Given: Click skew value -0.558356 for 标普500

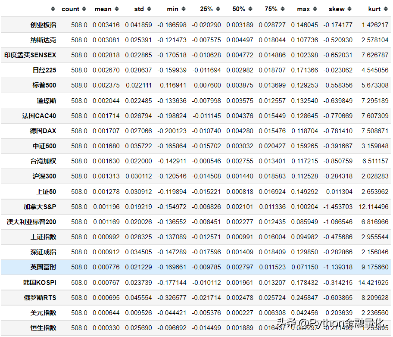Looking at the screenshot, I should tap(338, 85).
